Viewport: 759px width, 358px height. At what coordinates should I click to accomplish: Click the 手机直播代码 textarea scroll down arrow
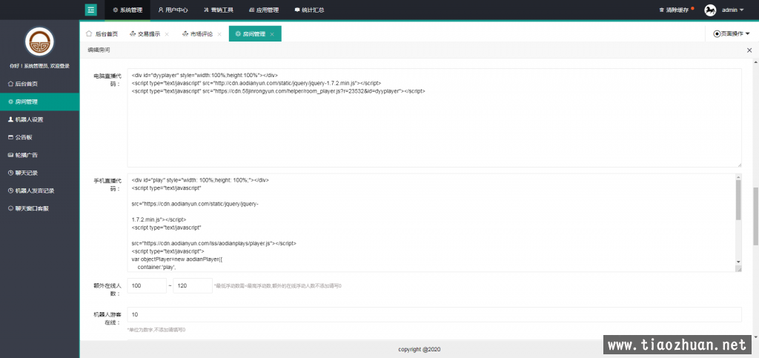(738, 262)
